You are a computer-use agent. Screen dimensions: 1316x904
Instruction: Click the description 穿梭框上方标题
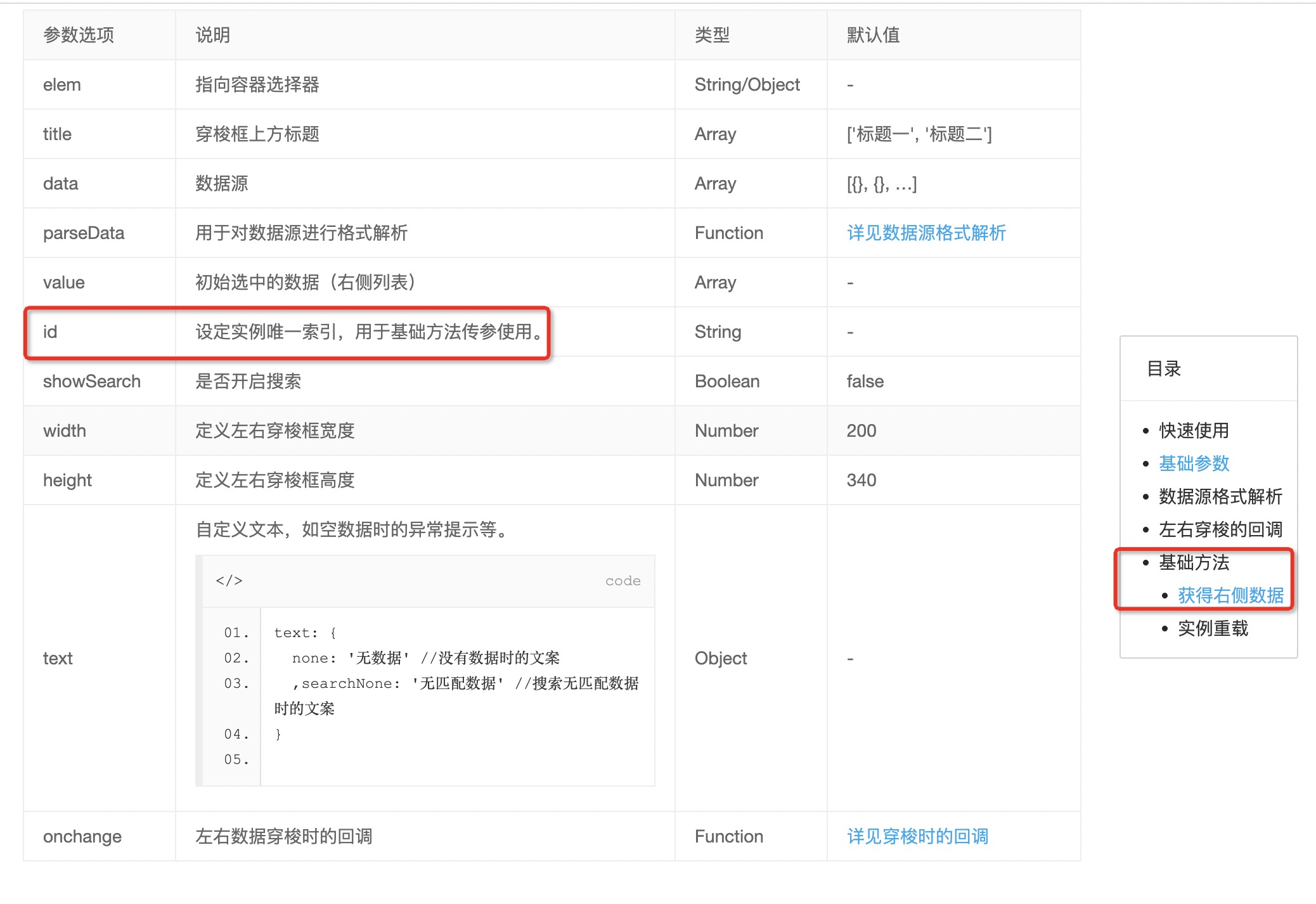[x=257, y=134]
